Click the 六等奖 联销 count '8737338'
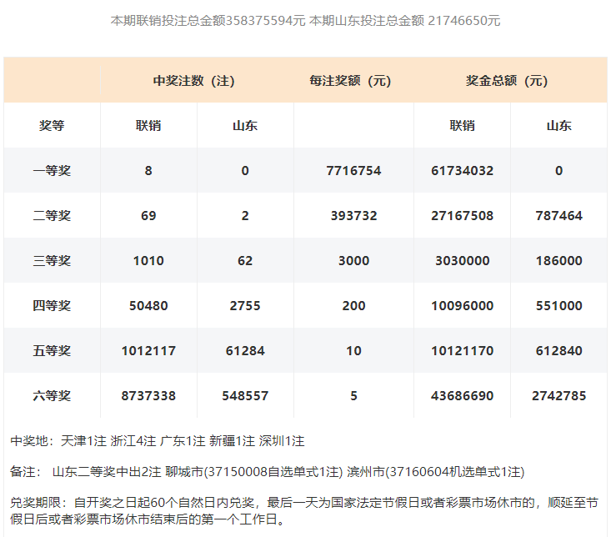This screenshot has height=537, width=611. click(148, 395)
